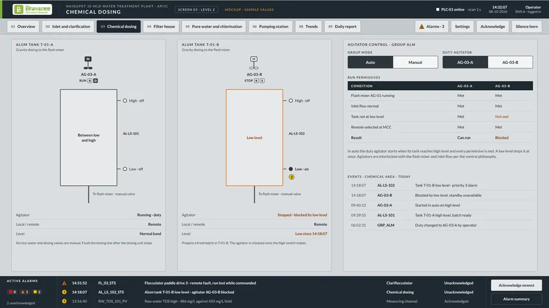
Task: Select the Chemical dosing tab
Action: coord(119,27)
